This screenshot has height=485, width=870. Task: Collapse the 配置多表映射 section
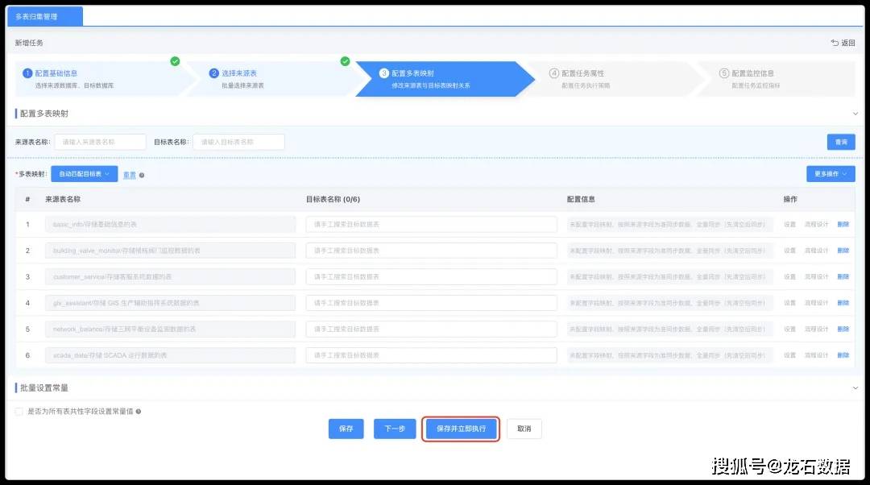tap(854, 114)
